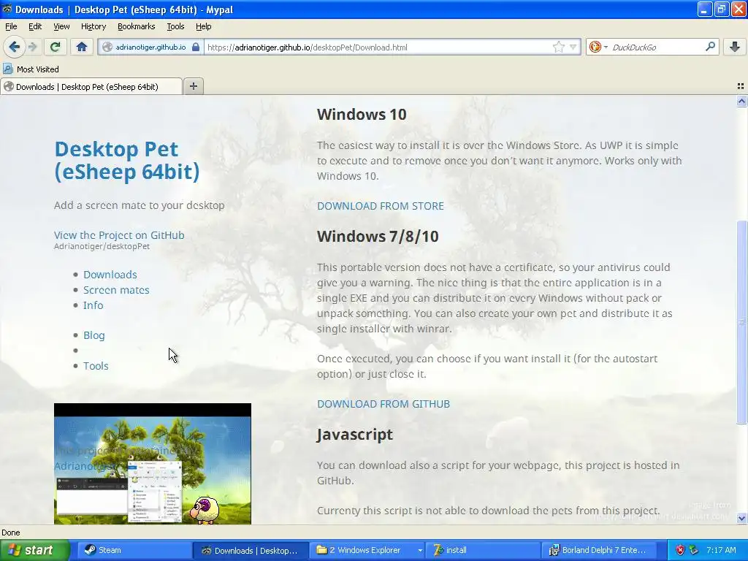Click the network connection tray icon
Screen dimensions: 748x561
point(693,550)
